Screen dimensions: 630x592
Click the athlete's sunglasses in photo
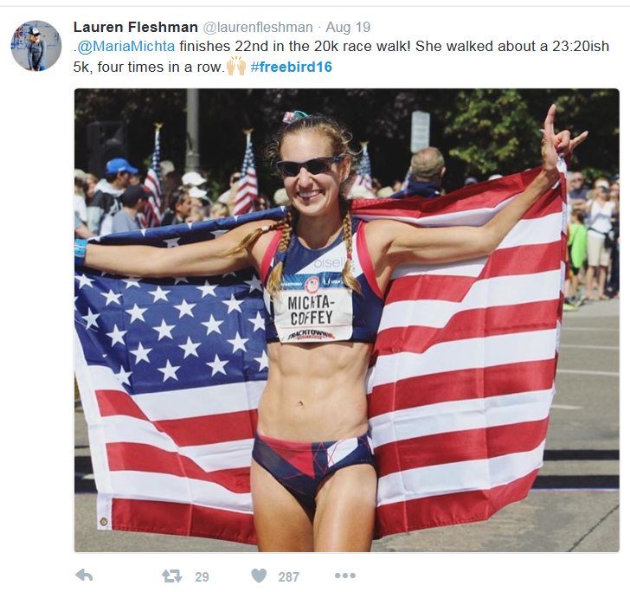tap(309, 165)
